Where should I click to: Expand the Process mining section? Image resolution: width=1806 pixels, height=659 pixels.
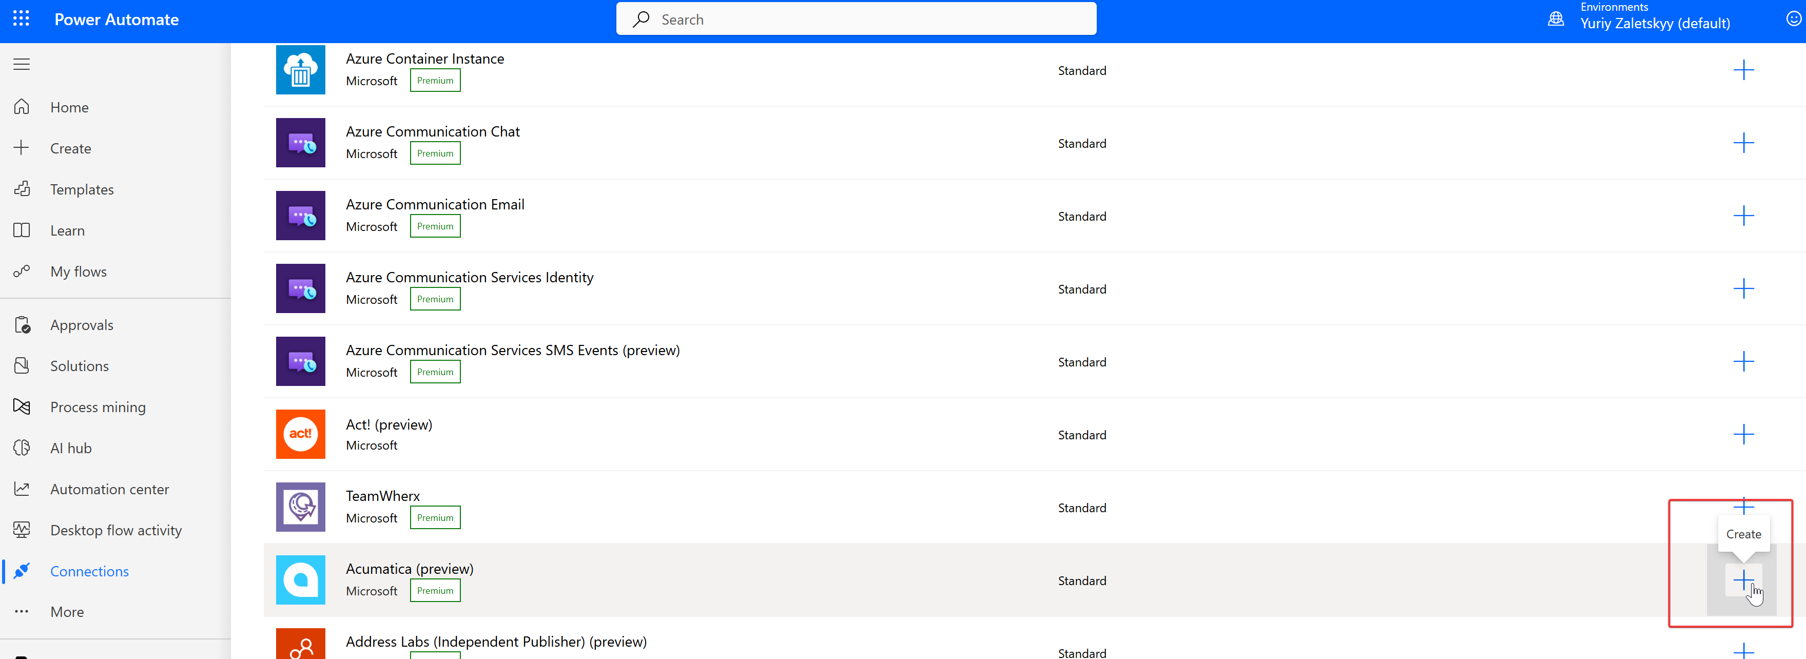(98, 406)
